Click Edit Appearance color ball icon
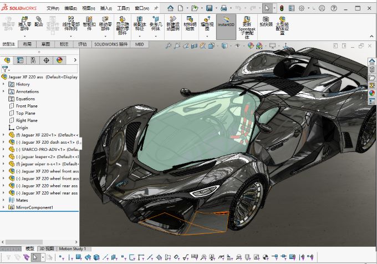Screen dimensions: 377x264 pos(251,45)
